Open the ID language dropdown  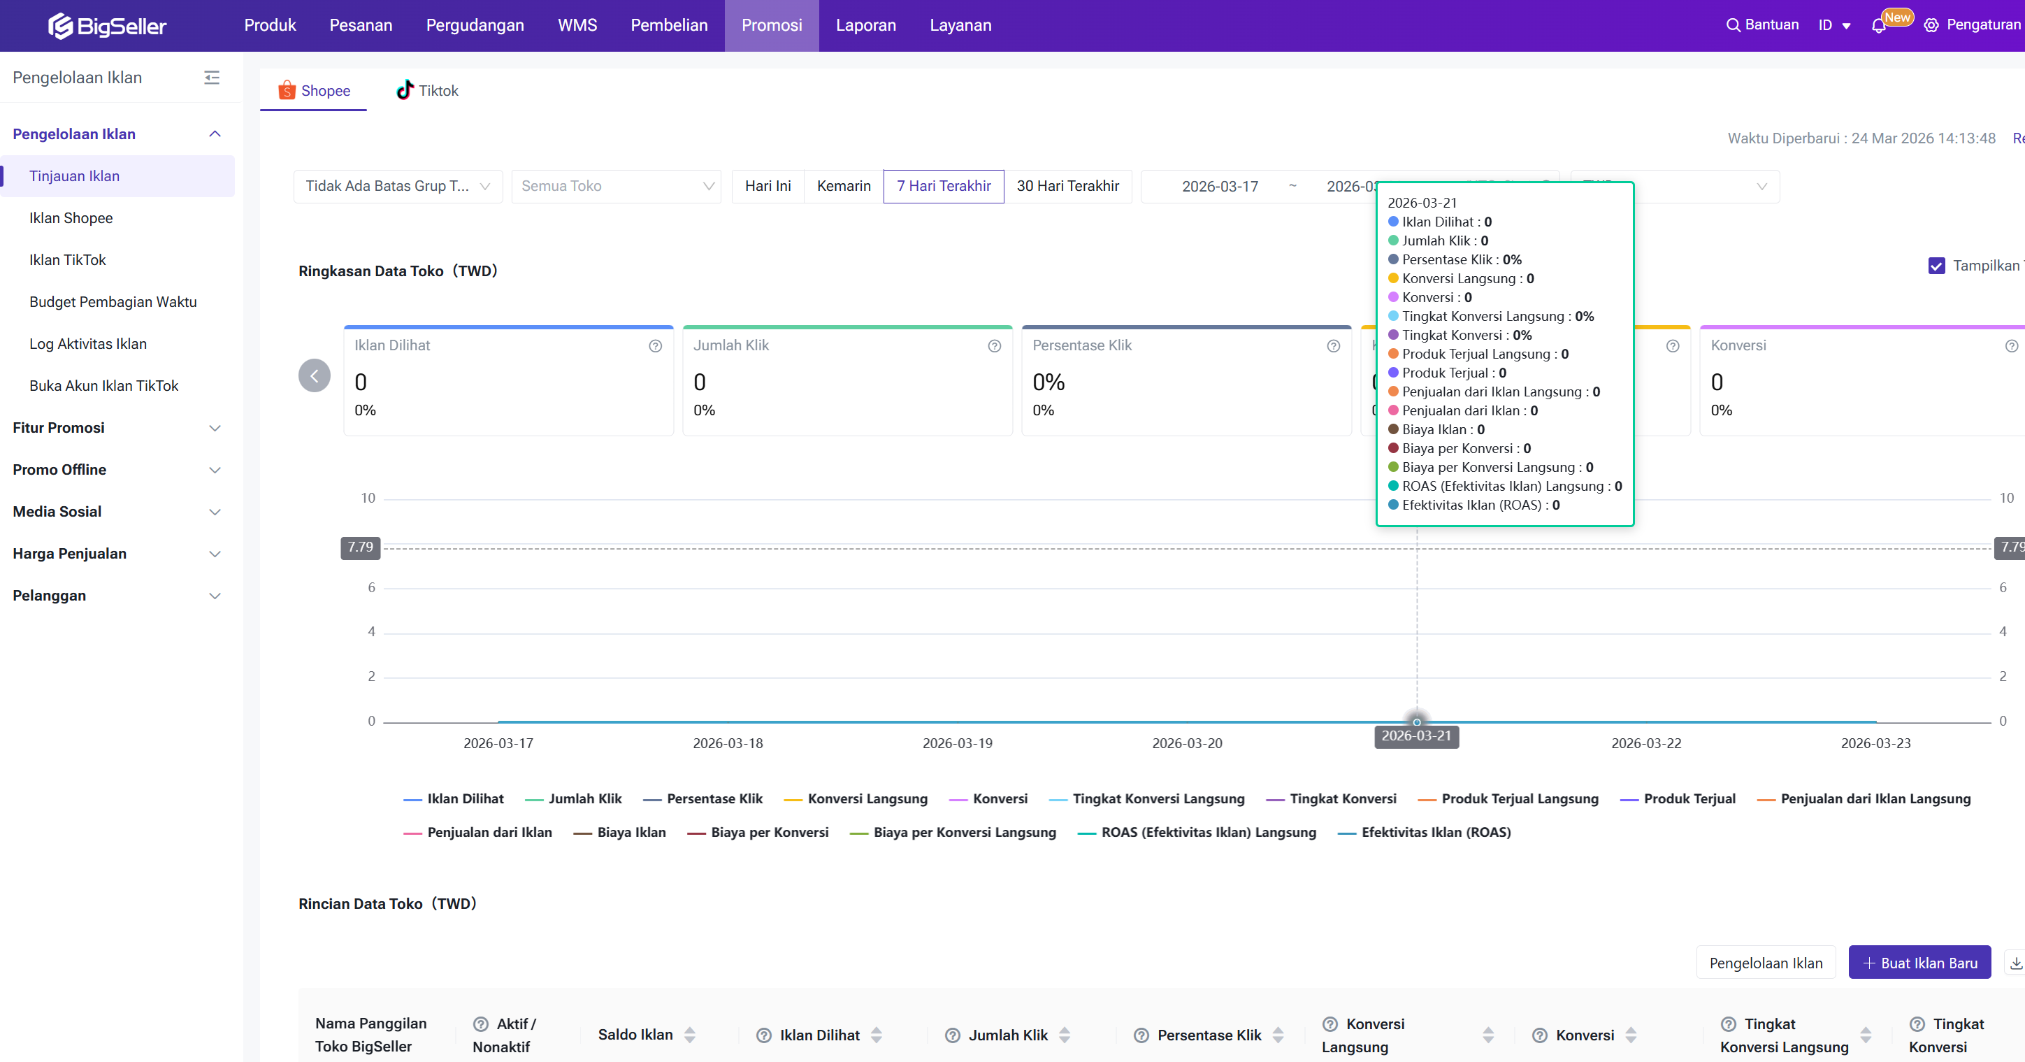point(1834,25)
